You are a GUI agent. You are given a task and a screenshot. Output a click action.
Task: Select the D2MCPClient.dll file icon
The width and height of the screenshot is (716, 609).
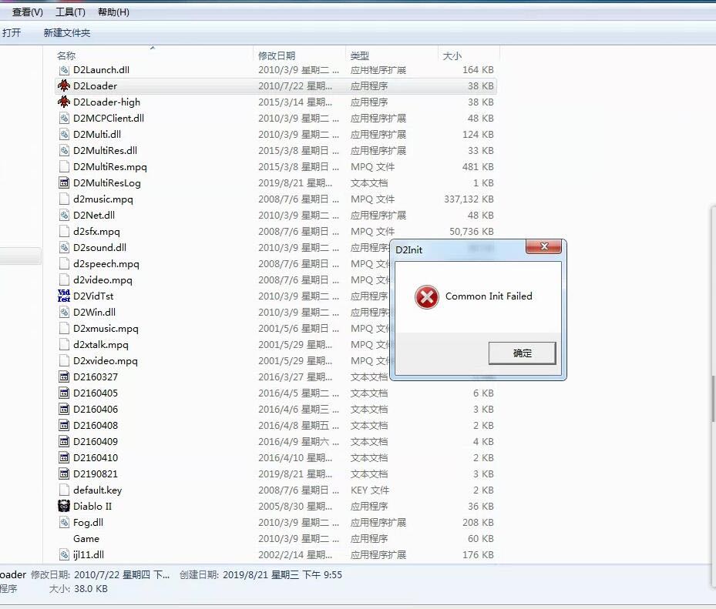tap(64, 118)
